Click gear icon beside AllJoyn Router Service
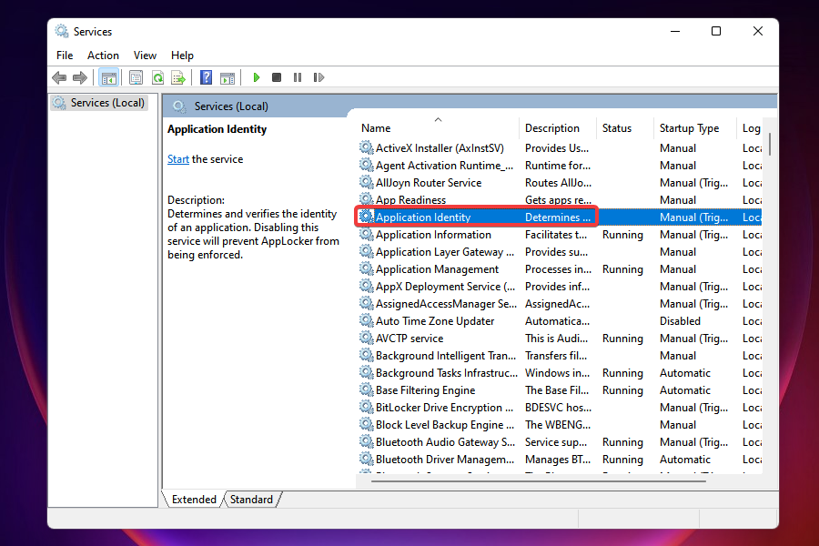 tap(366, 182)
